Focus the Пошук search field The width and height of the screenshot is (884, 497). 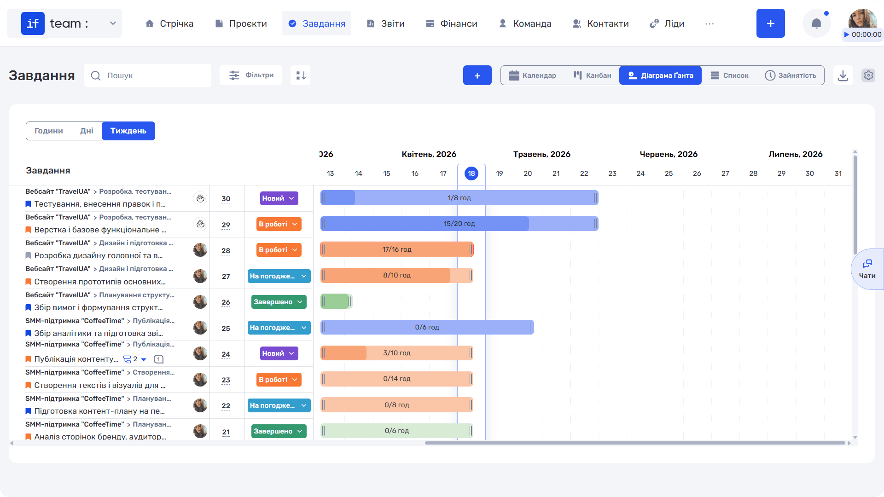pos(147,75)
